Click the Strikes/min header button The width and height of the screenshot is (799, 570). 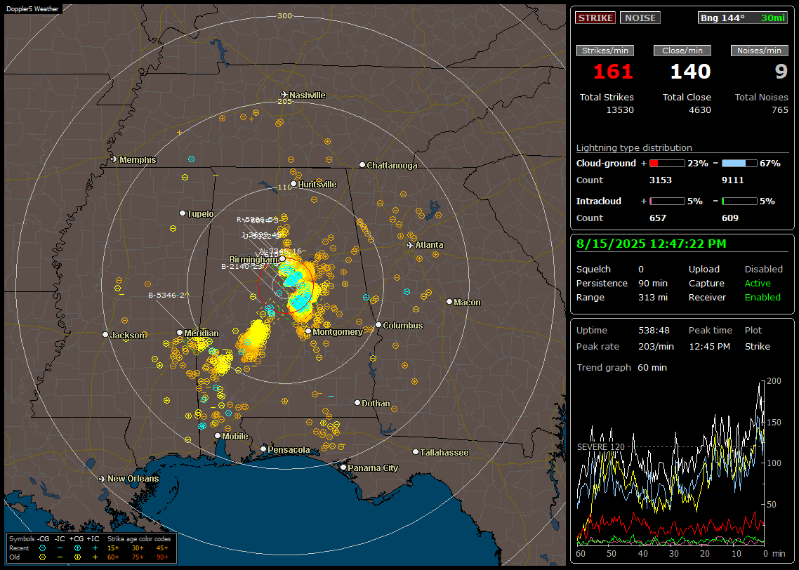[605, 51]
